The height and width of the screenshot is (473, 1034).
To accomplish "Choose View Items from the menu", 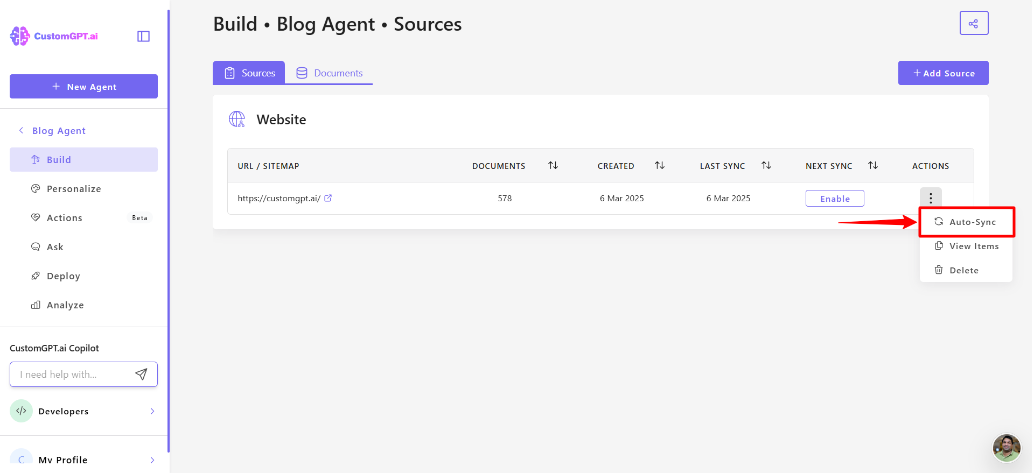I will (966, 246).
